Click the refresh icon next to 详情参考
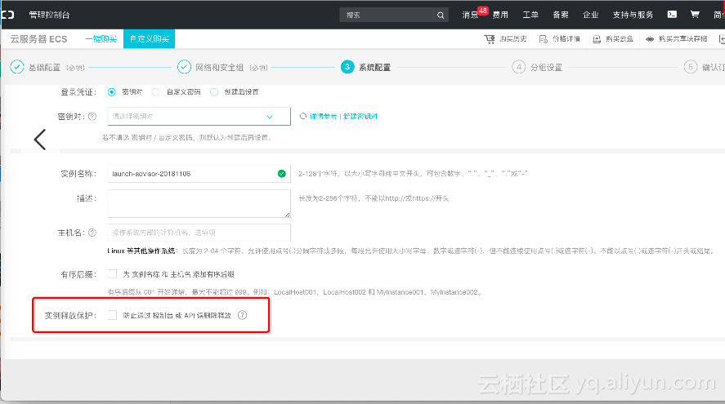The width and height of the screenshot is (725, 404). [x=303, y=116]
